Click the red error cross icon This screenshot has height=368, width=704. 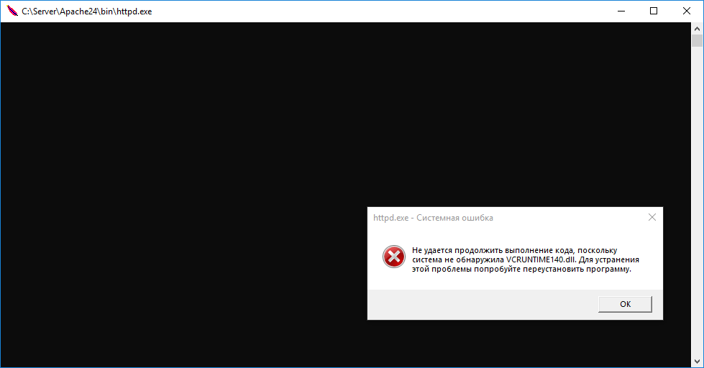click(x=393, y=257)
